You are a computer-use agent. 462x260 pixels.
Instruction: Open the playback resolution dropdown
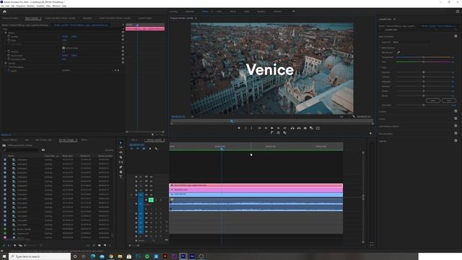[x=341, y=117]
